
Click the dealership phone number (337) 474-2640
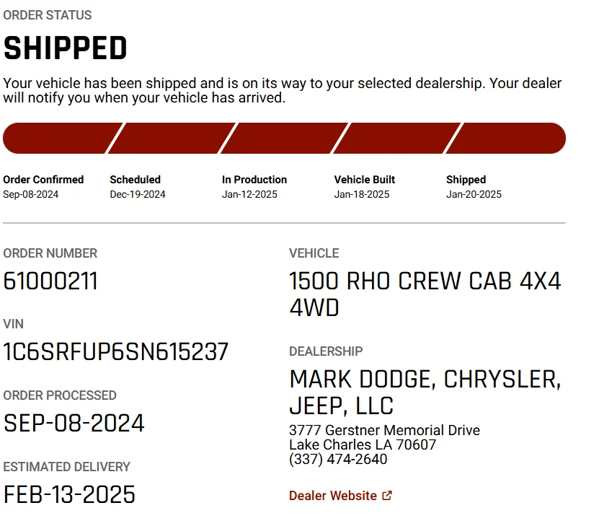coord(338,459)
